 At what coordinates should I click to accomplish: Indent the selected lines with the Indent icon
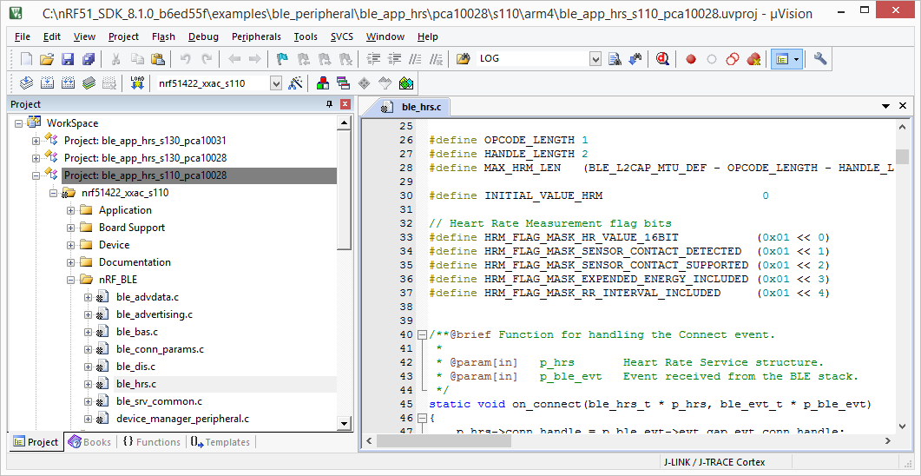pos(373,59)
